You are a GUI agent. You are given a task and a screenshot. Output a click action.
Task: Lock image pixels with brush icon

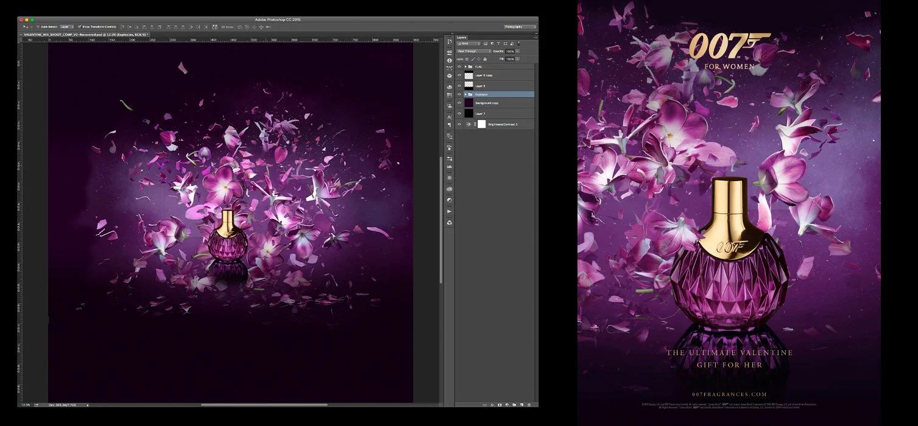coord(473,59)
